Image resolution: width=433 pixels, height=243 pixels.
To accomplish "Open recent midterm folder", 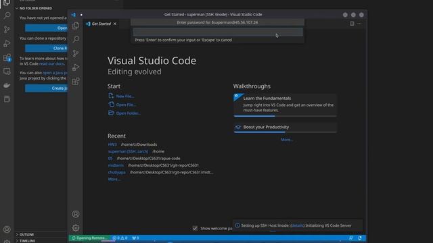I will [x=116, y=165].
